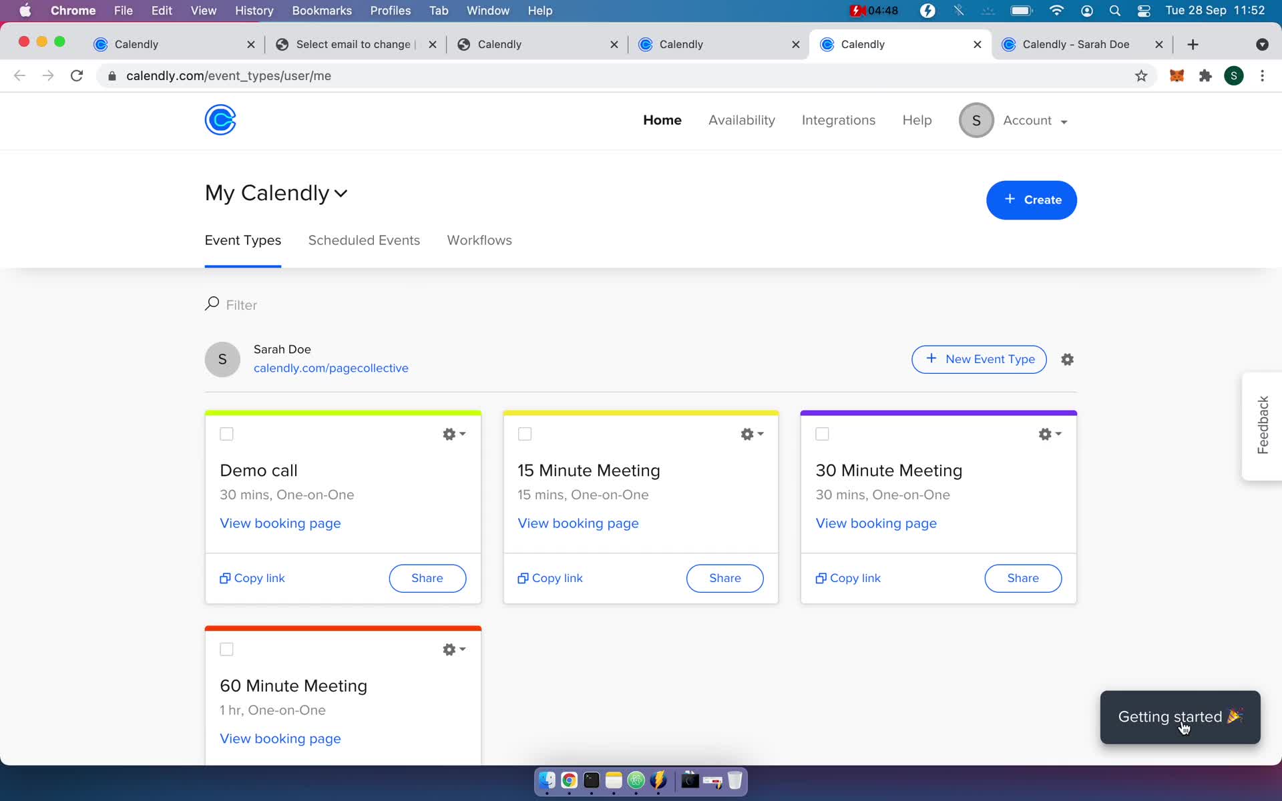1282x801 pixels.
Task: Open Demo call booking page link
Action: click(x=280, y=523)
